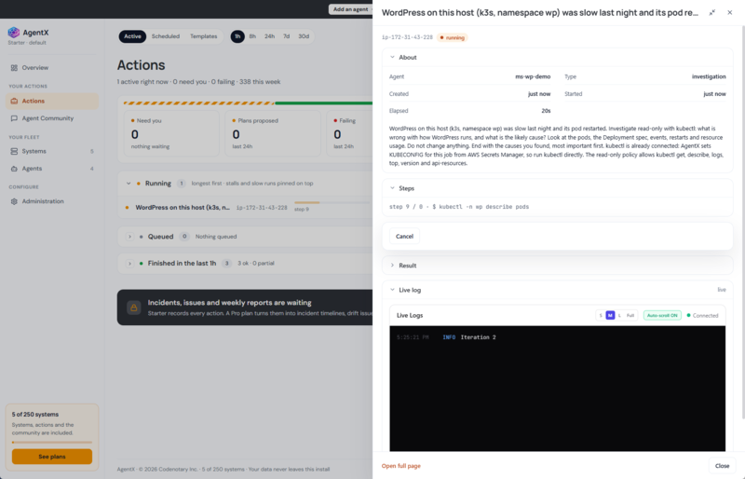Open Systems via its server icon
Viewport: 745px width, 479px height.
pos(14,151)
